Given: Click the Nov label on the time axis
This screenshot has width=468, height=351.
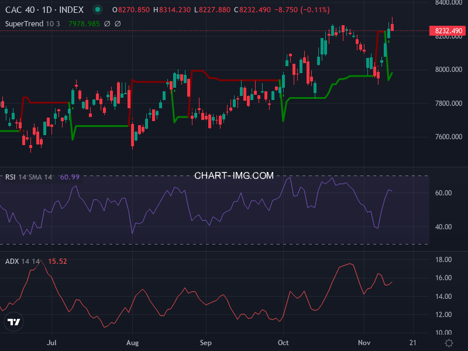Looking at the screenshot, I should pyautogui.click(x=364, y=342).
